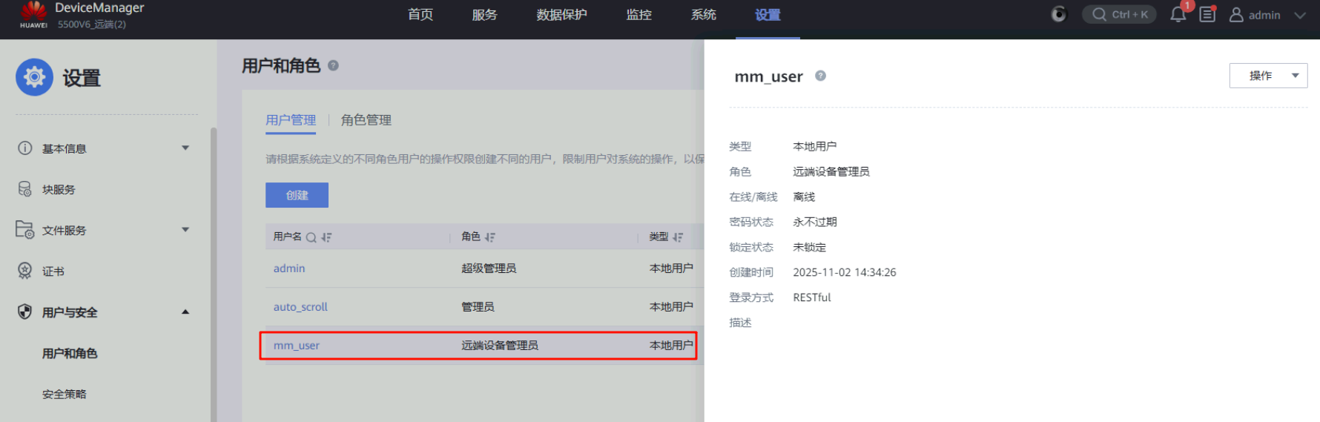Expand the 文件服务 sidebar section
The height and width of the screenshot is (422, 1320).
[x=185, y=230]
